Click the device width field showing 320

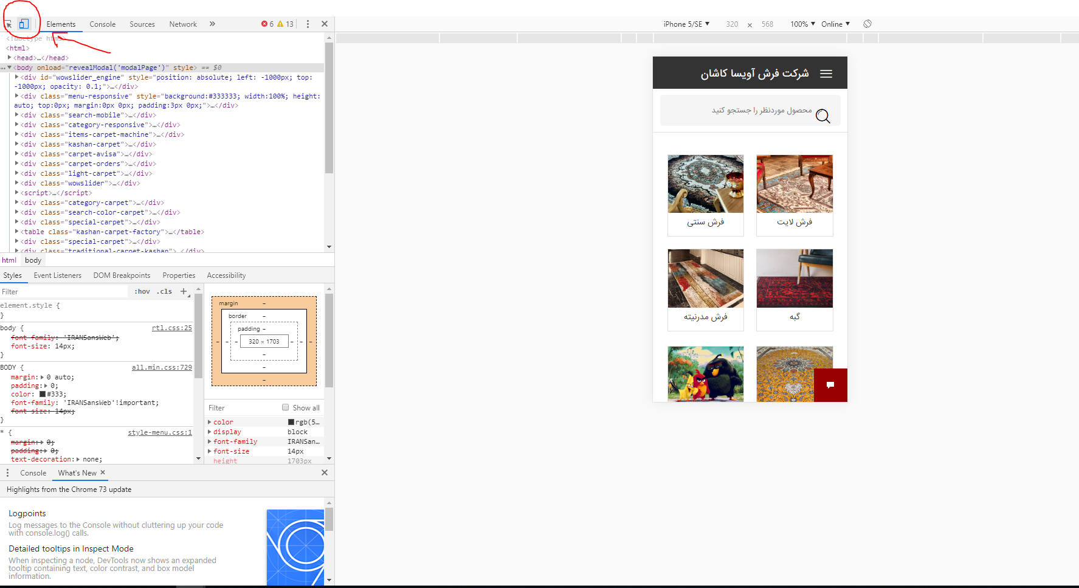tap(732, 24)
